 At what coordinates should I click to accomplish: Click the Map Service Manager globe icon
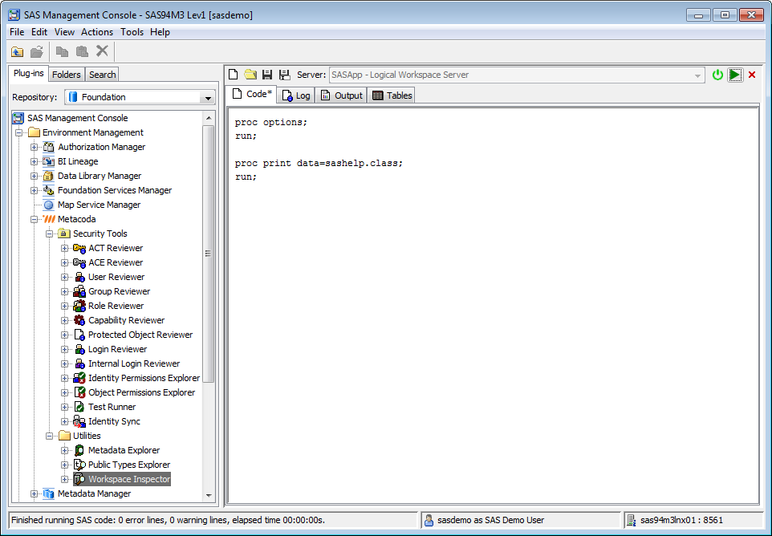coord(48,205)
